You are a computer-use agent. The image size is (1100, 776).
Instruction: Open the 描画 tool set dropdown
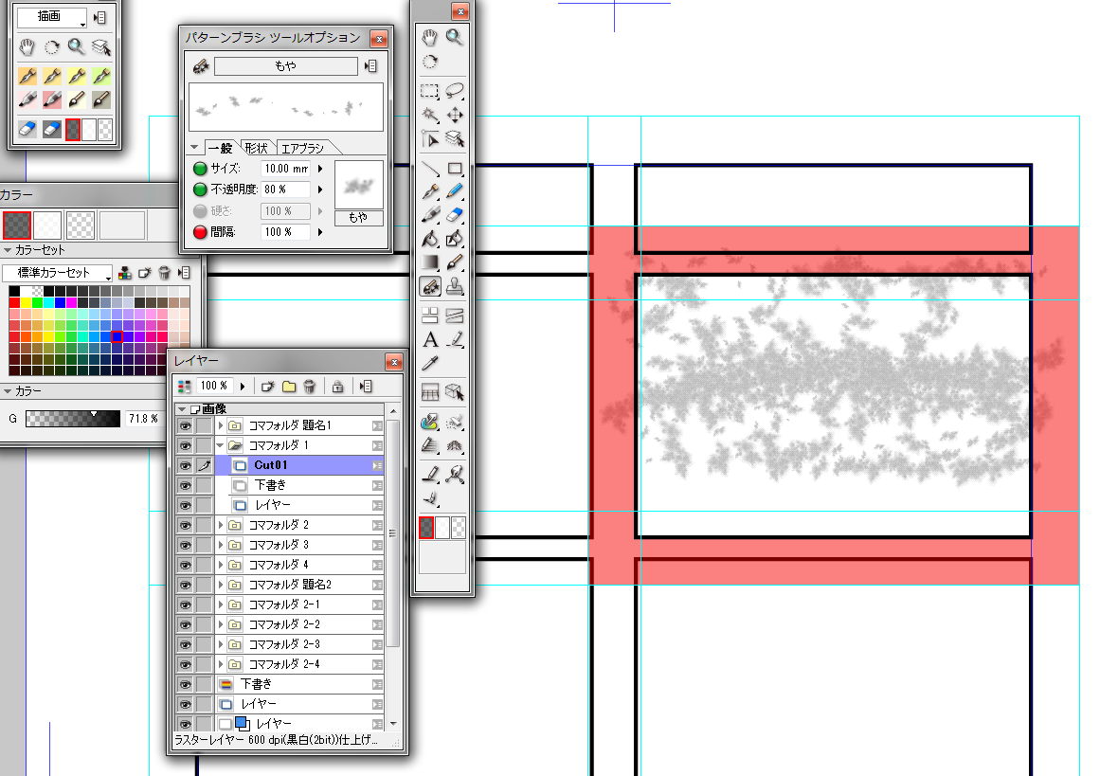click(x=52, y=18)
